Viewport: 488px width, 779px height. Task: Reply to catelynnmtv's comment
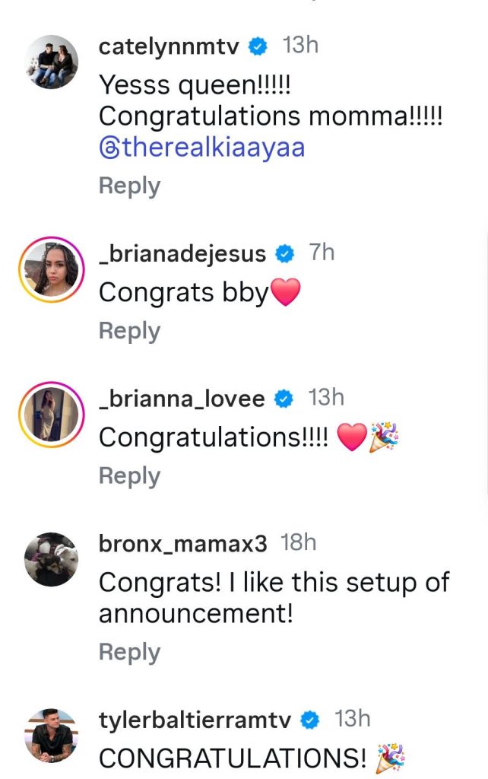point(129,186)
